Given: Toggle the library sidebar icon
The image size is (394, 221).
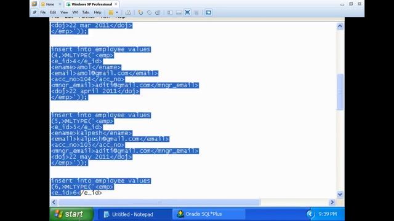Looking at the screenshot, I should click(170, 12).
